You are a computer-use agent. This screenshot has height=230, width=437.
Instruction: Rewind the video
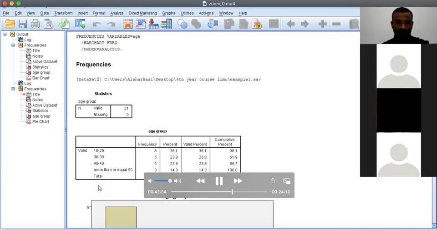200,181
